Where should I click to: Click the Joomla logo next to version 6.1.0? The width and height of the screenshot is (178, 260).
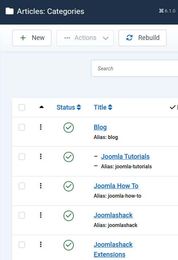[x=161, y=11]
